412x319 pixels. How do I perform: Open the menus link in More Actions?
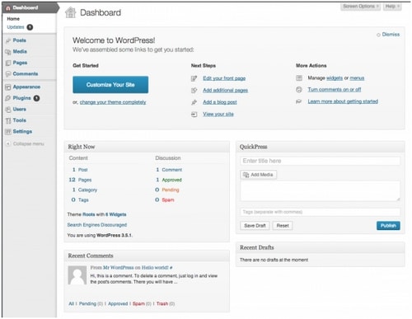(x=357, y=78)
